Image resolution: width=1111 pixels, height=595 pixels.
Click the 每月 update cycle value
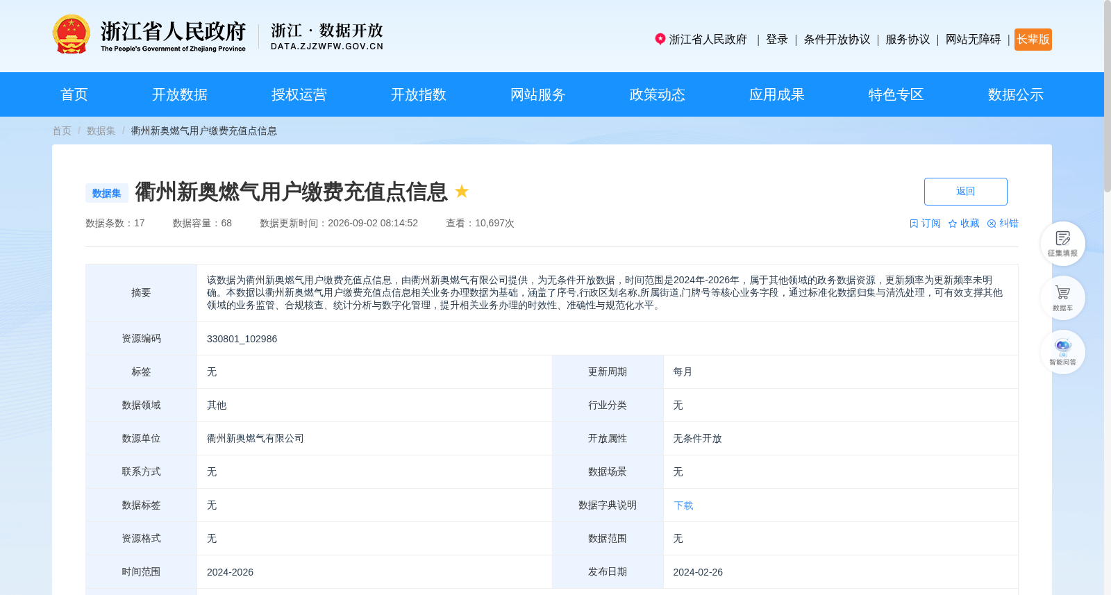pos(683,372)
